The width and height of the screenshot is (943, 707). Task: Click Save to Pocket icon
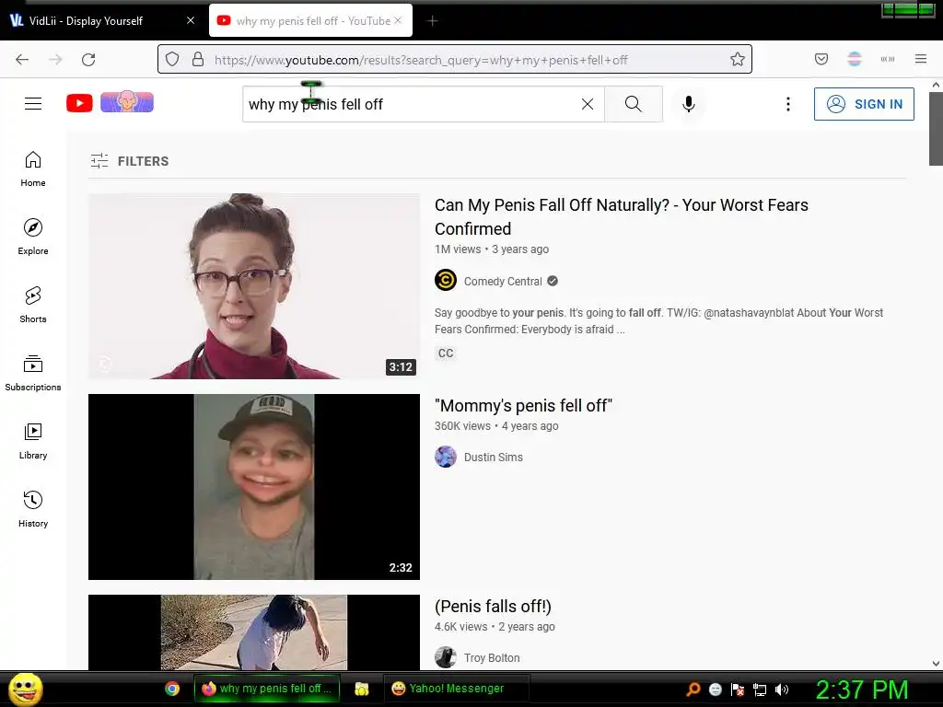821,59
